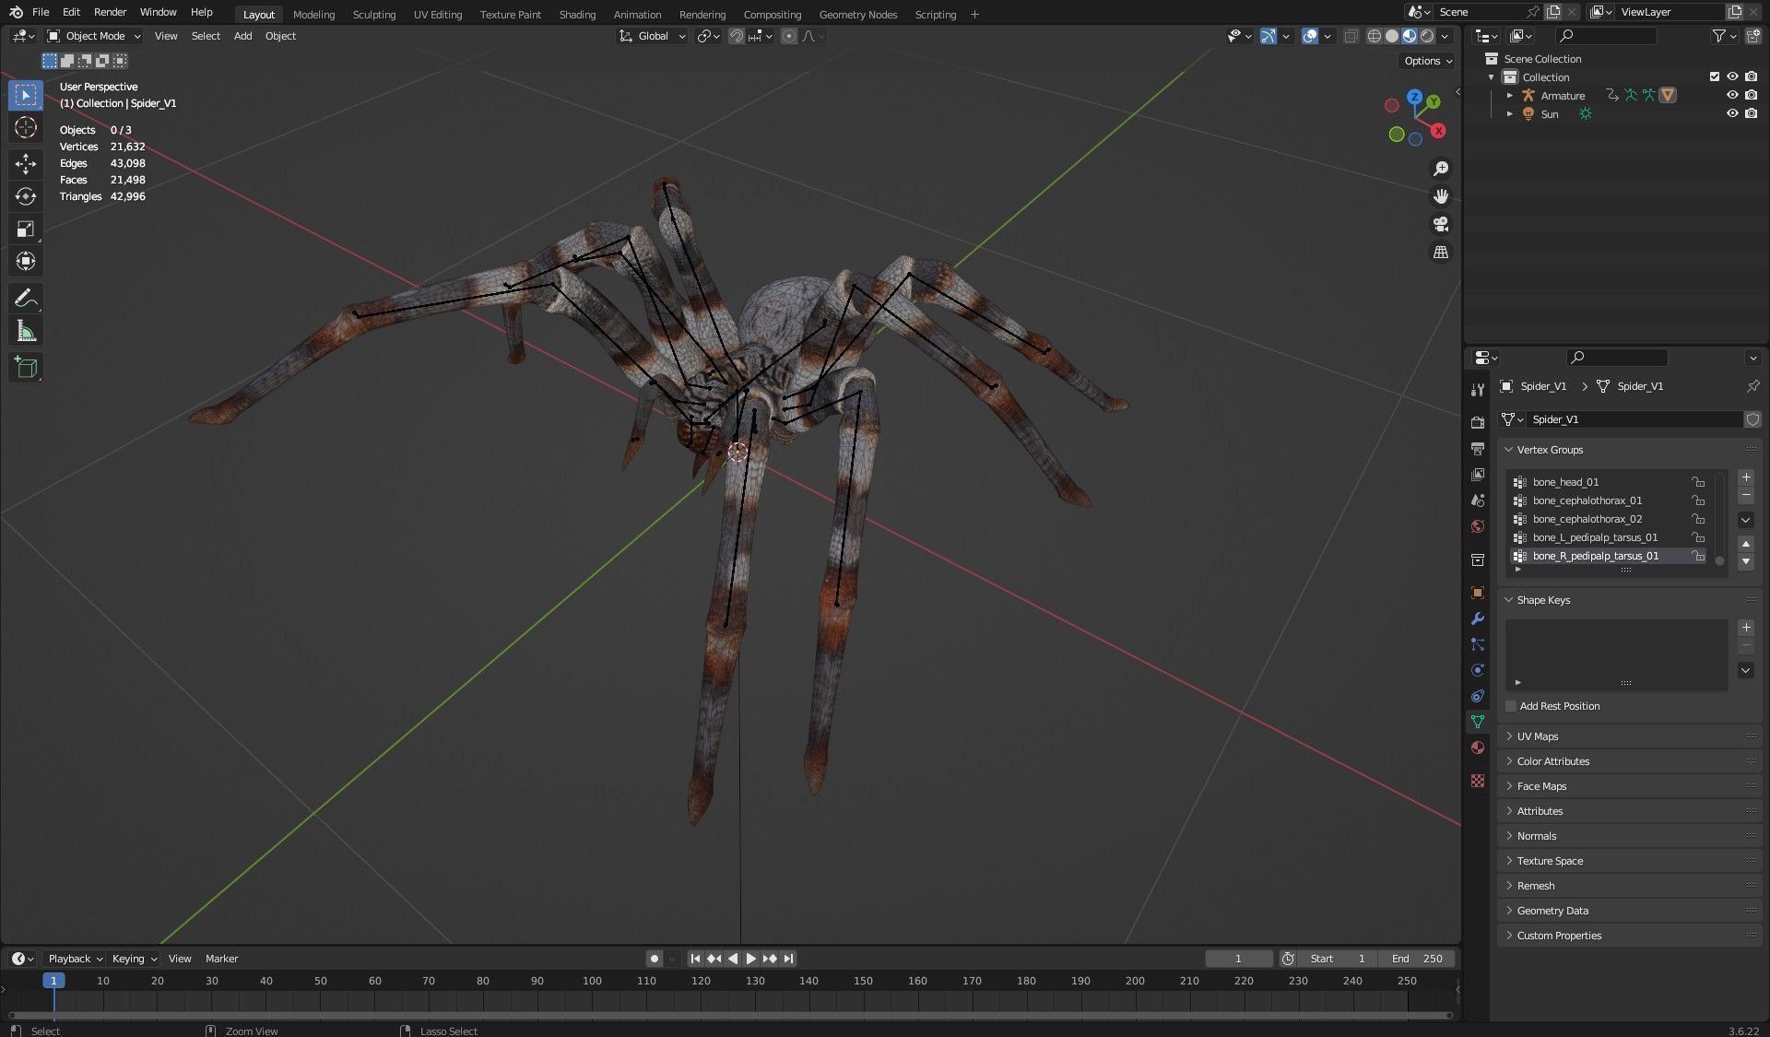Open the Playback popover
The height and width of the screenshot is (1037, 1770).
[x=75, y=959]
